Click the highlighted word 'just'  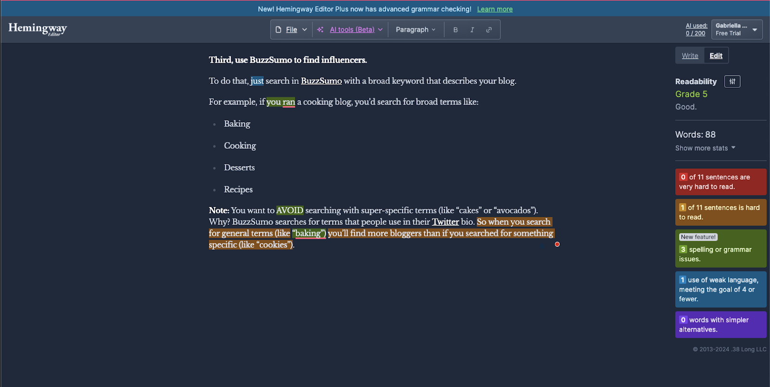257,81
